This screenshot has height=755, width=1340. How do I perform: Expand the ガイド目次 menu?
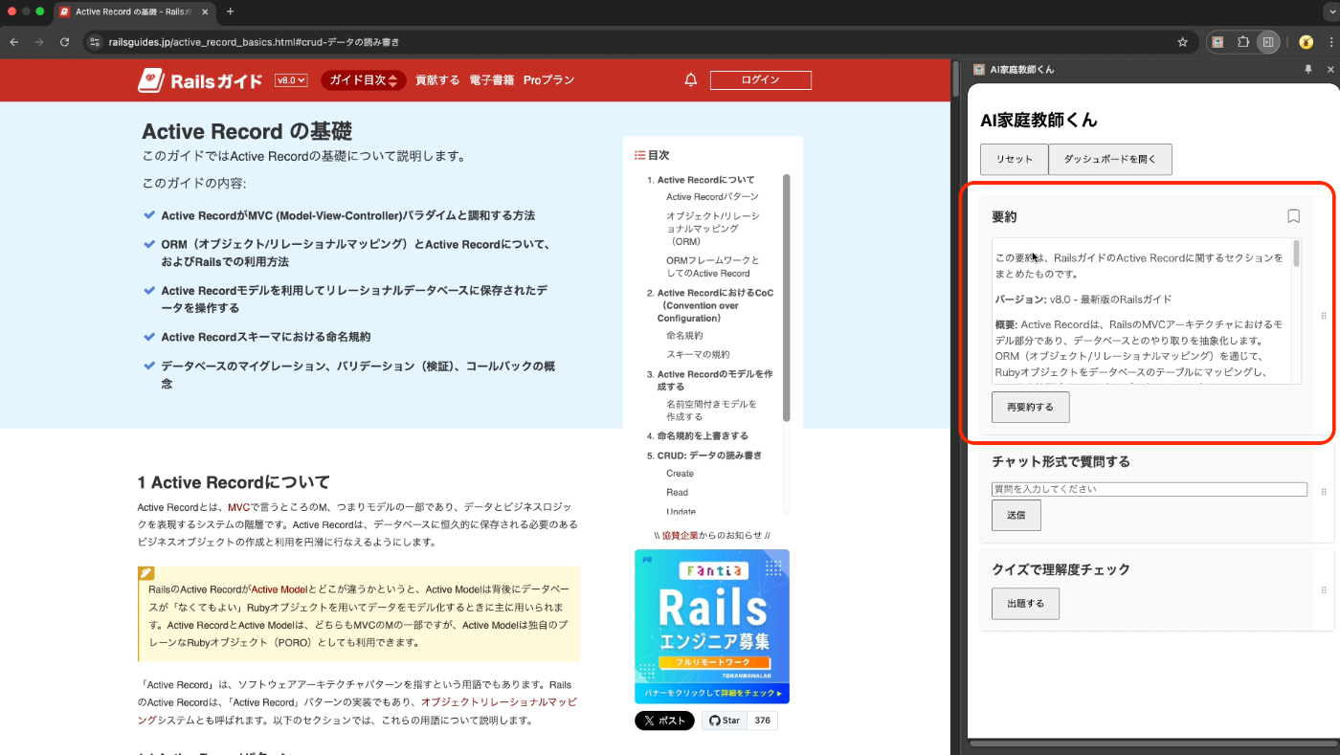(x=364, y=80)
